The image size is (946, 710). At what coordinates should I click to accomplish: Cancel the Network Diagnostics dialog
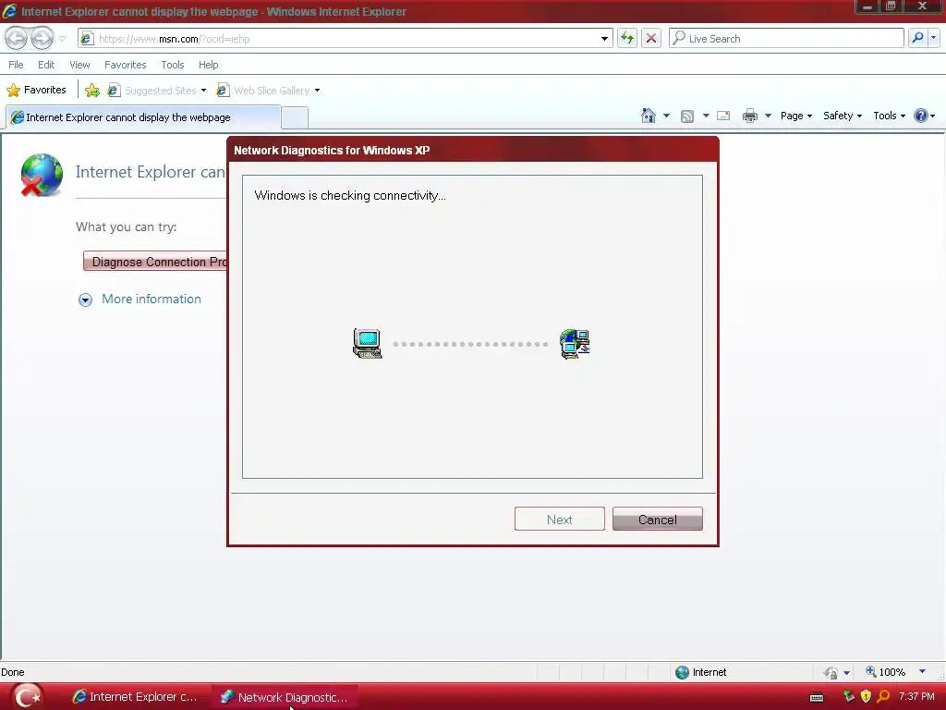pyautogui.click(x=657, y=520)
